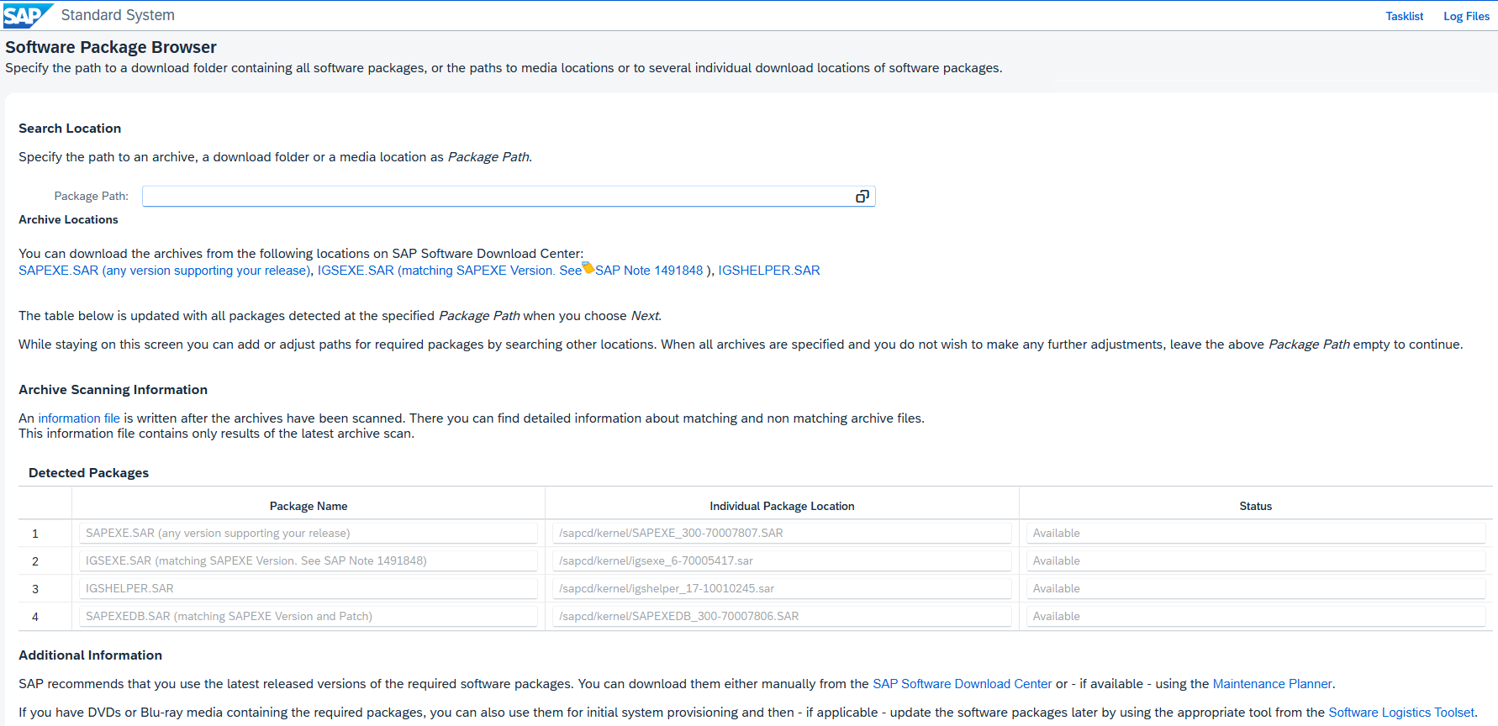Click the Package Name column header
Screen dimensions: 1498x726
tap(309, 506)
